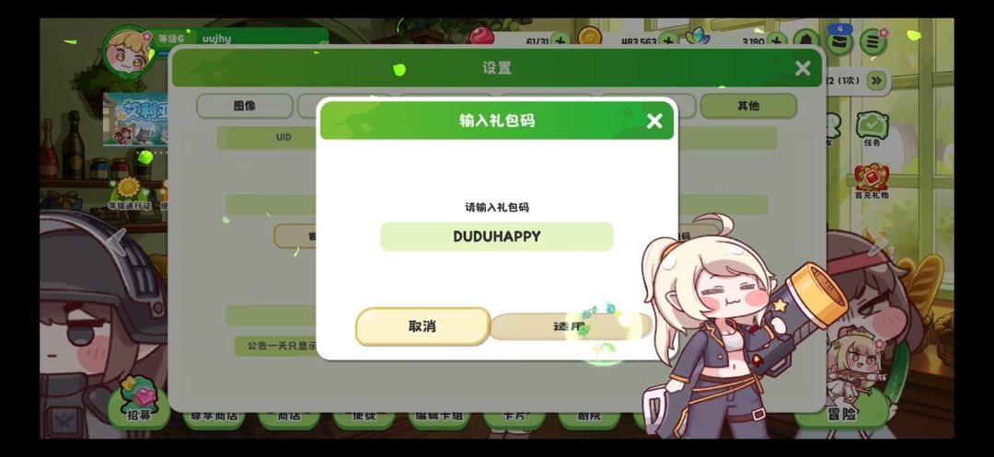Open the hamburger menu icon
This screenshot has height=457, width=994.
coord(873,41)
